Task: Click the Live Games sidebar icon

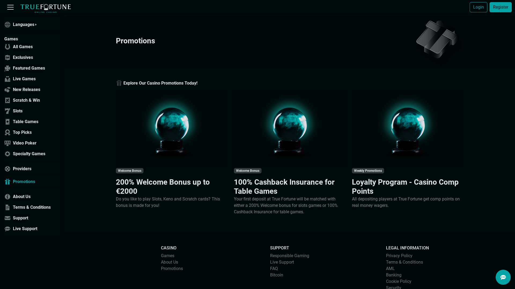Action: pos(8,79)
